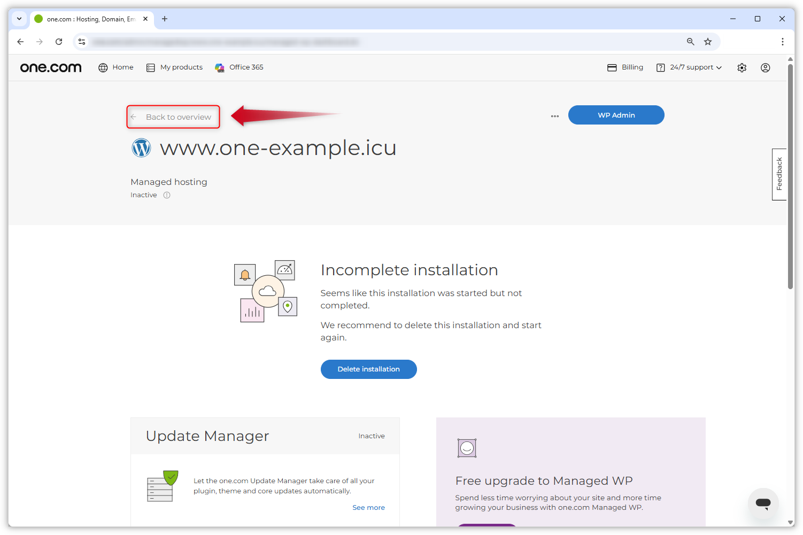Click the page vertical scrollbar
Viewport: 803px width, 535px height.
click(x=790, y=176)
